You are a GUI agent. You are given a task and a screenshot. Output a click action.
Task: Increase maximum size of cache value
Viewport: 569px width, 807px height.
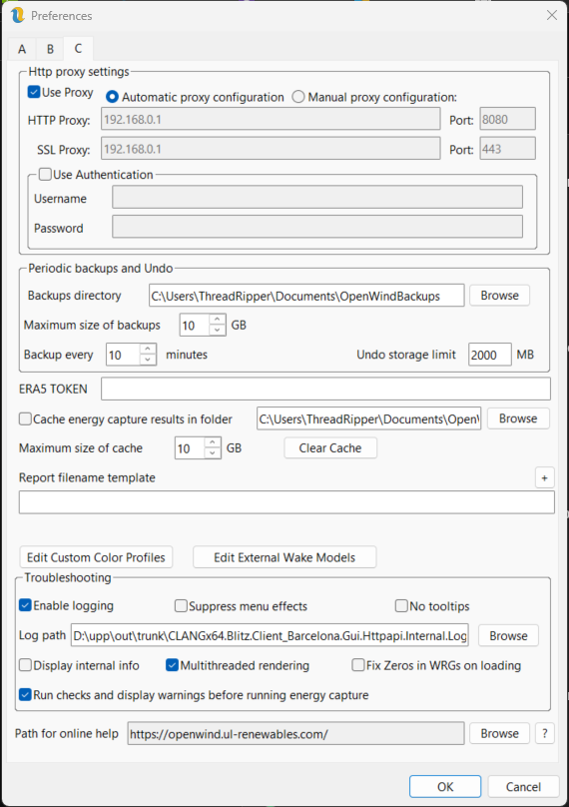[213, 442]
